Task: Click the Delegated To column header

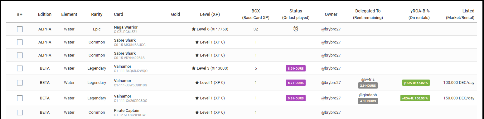Action: (368, 14)
